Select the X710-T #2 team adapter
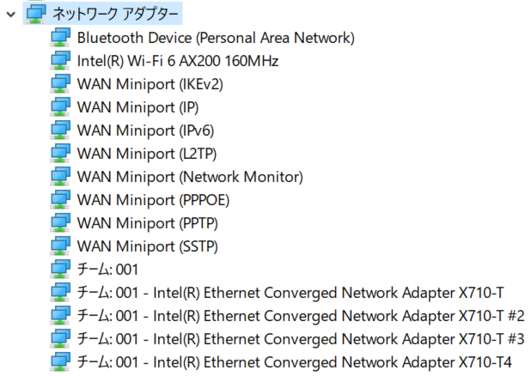The width and height of the screenshot is (531, 376). point(301,316)
